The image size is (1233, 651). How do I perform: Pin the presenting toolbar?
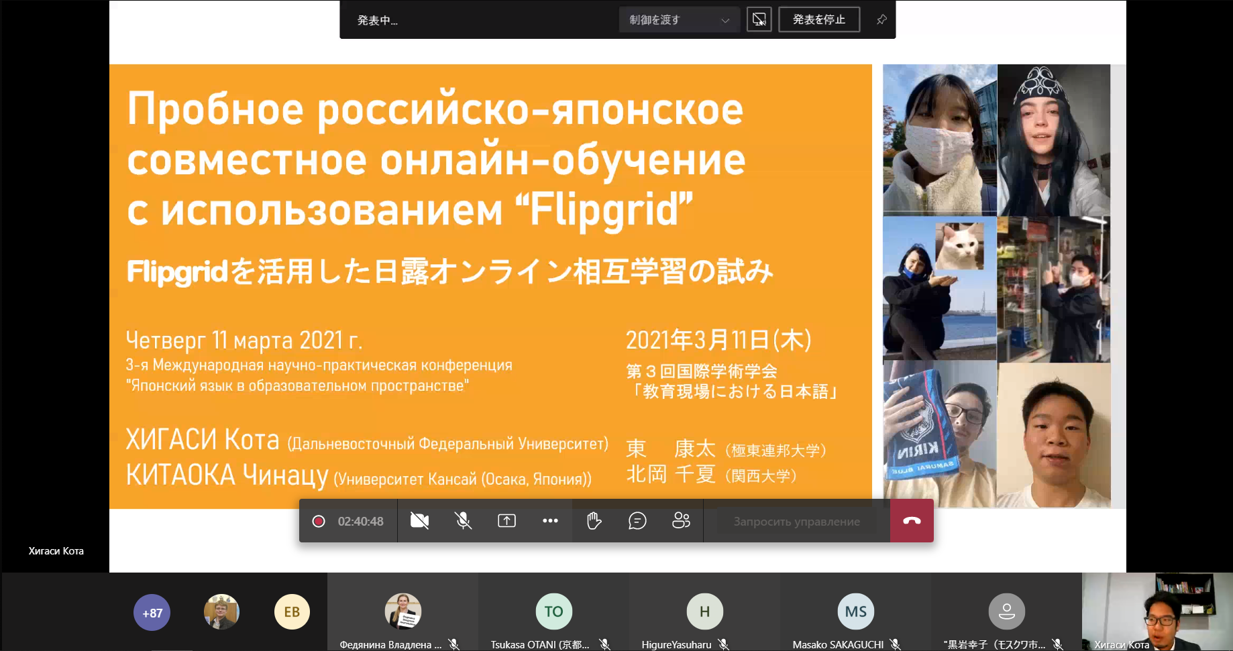point(881,19)
